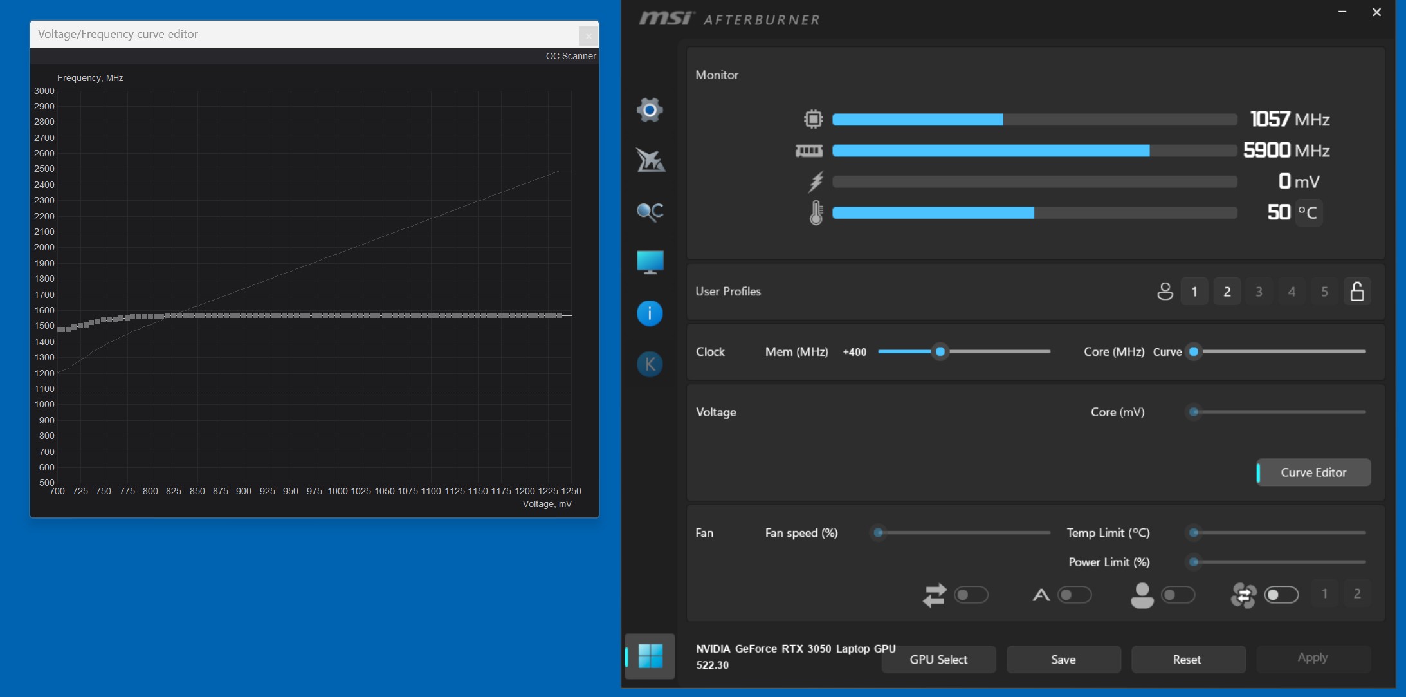Open the hardware monitor screen icon

(x=650, y=262)
